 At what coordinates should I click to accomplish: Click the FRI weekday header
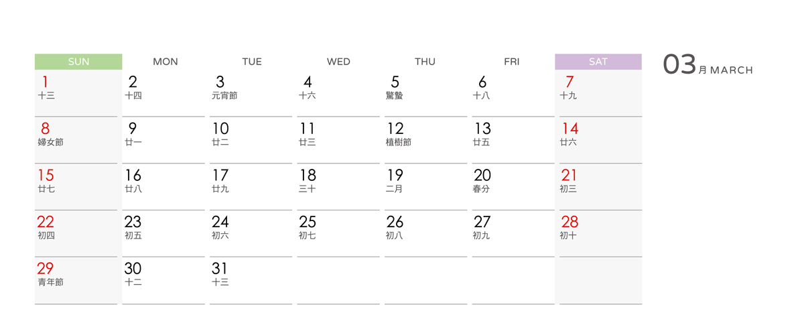(x=511, y=62)
